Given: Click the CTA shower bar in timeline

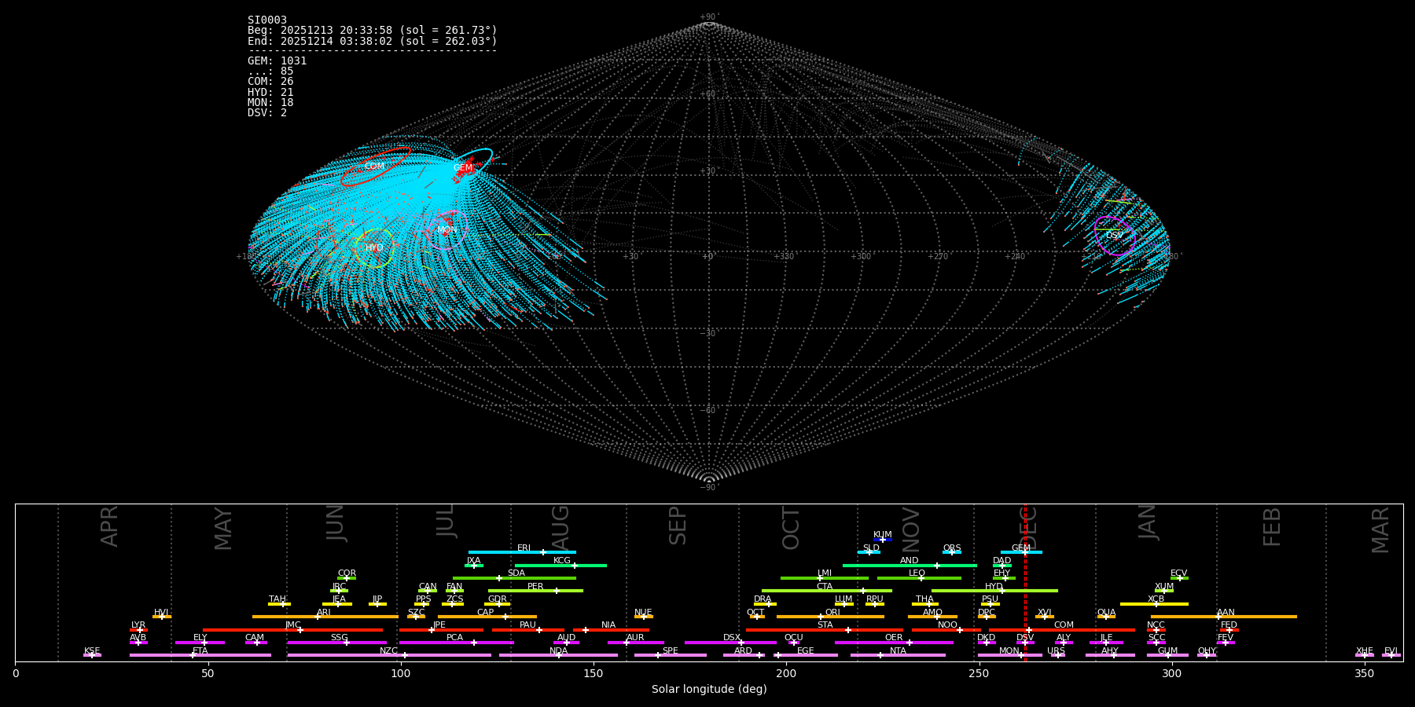Looking at the screenshot, I should tap(826, 591).
